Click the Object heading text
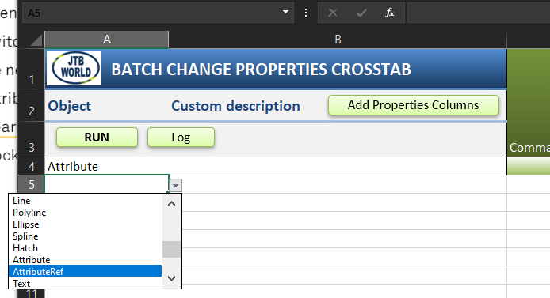 point(70,106)
